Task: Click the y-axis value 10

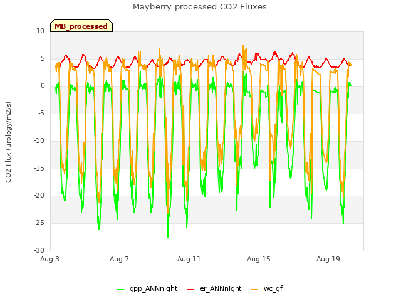Action: [x=40, y=31]
